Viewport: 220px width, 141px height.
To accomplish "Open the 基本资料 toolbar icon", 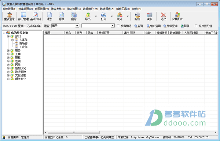I will tap(36, 16).
